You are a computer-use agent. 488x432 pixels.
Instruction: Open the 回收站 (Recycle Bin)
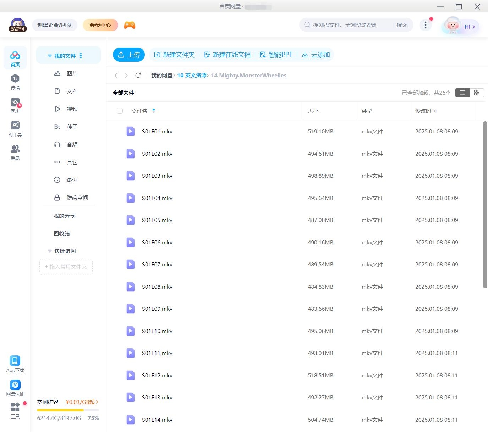(x=61, y=233)
